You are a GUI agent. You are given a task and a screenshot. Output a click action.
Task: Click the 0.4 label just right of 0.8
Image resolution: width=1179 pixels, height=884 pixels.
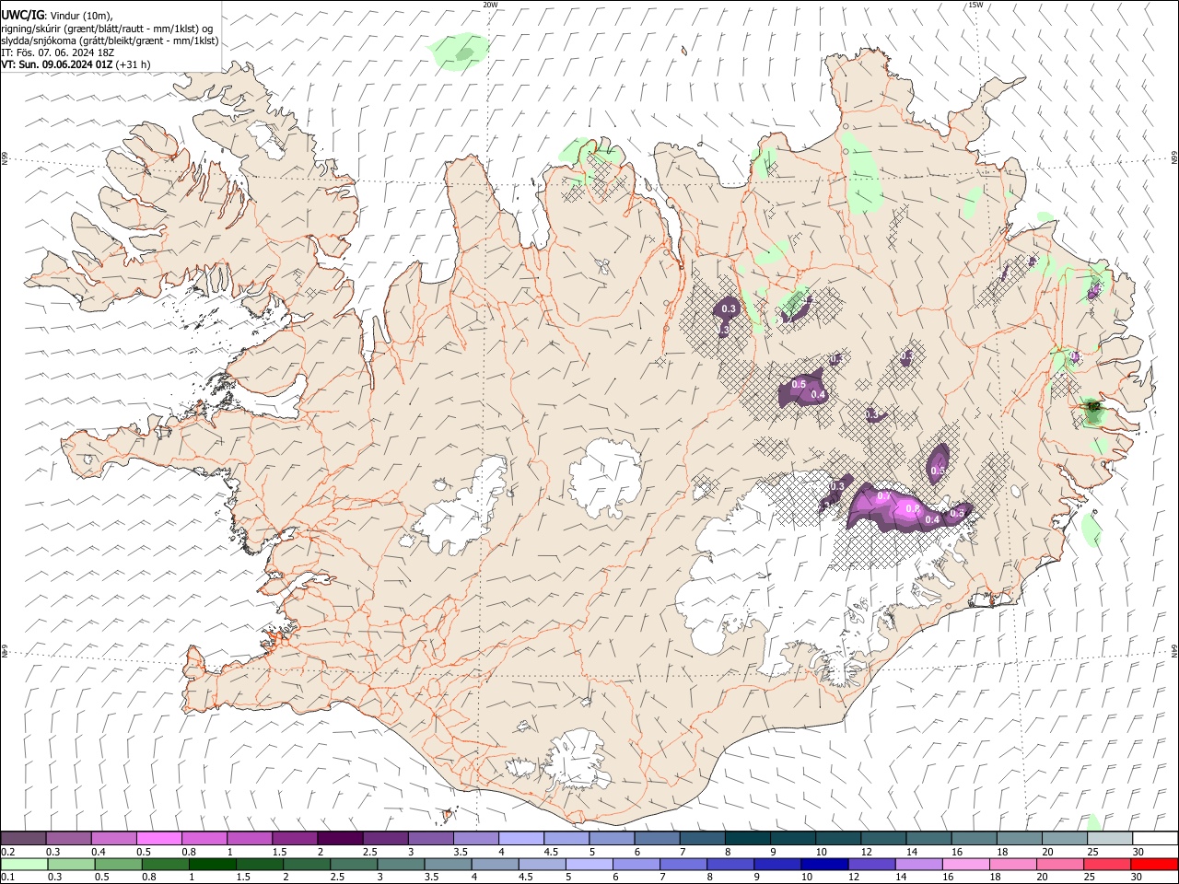(x=932, y=519)
